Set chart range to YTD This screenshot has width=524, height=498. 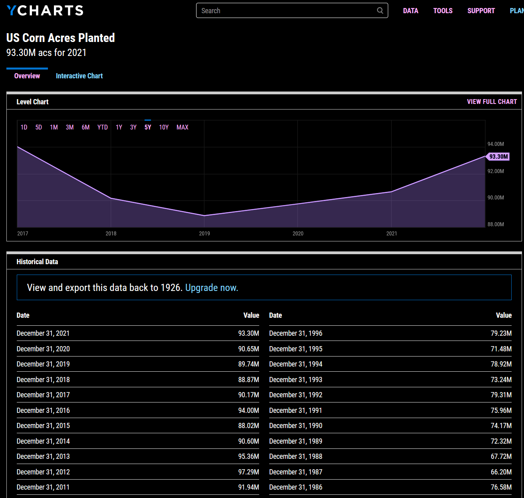point(103,127)
